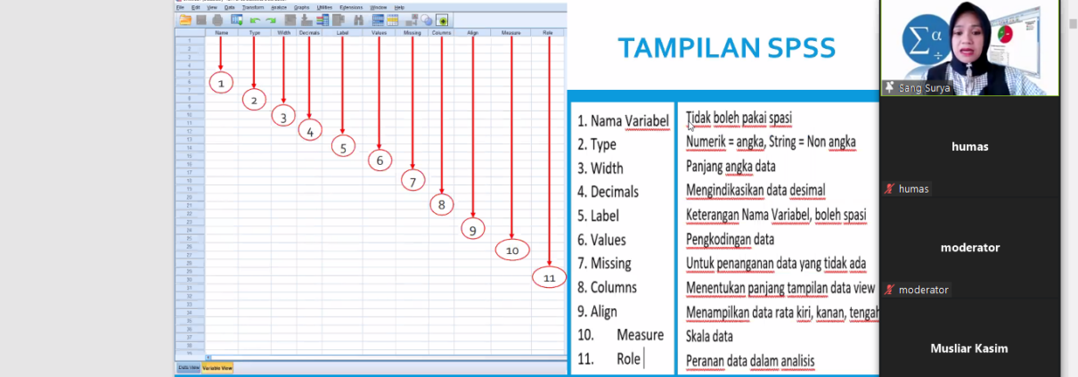Viewport: 1078px width, 377px height.
Task: Select the Variable View tab
Action: 217,367
